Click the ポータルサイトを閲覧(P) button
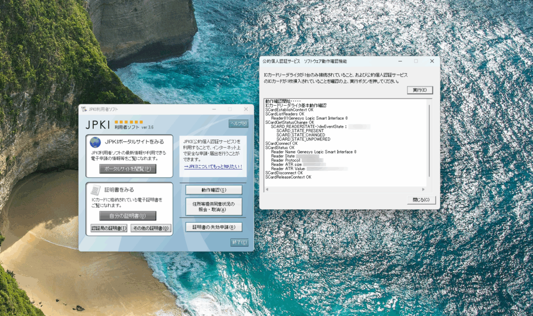This screenshot has height=316, width=533. tap(128, 169)
